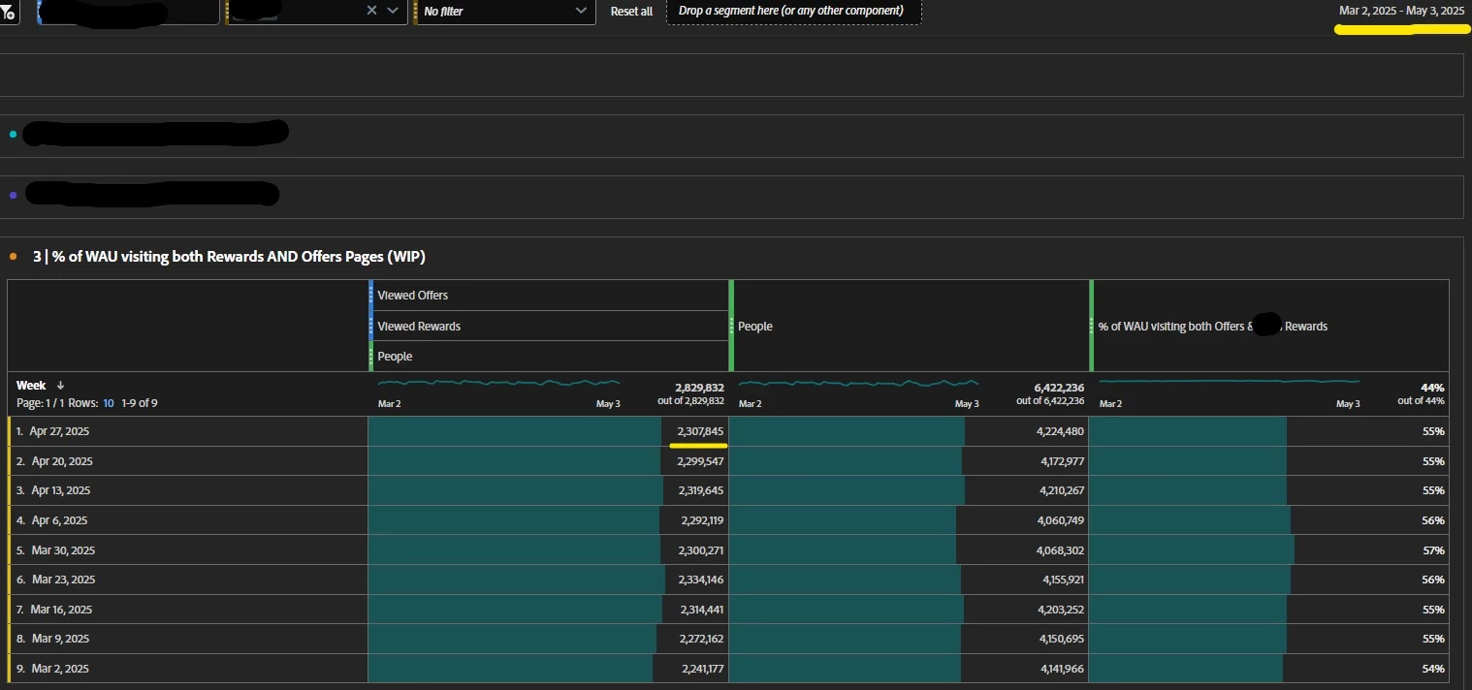Click the 4,150,695 People cell
1472x690 pixels.
coord(909,639)
